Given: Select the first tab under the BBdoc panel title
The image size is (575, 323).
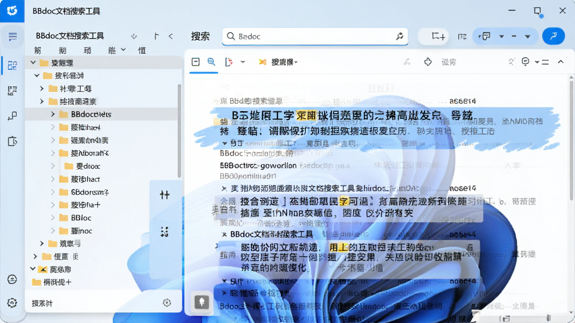Looking at the screenshot, I should tap(38, 50).
